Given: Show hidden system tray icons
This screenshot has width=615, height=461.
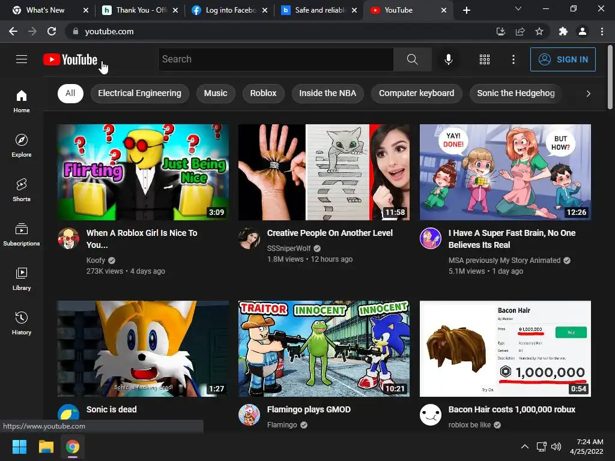Looking at the screenshot, I should click(x=524, y=447).
